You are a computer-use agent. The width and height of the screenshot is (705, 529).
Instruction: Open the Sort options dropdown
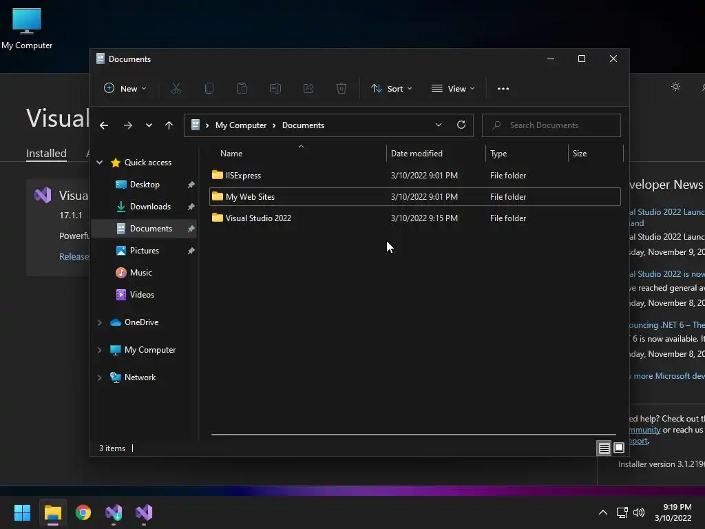tap(391, 89)
